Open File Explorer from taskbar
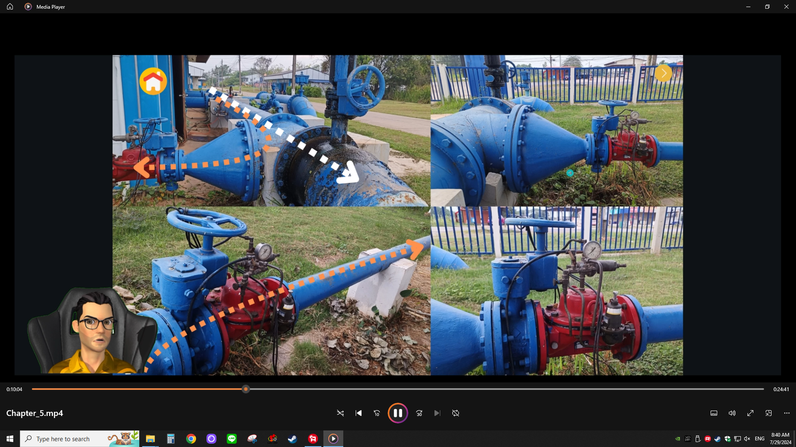The width and height of the screenshot is (796, 447). 150,439
